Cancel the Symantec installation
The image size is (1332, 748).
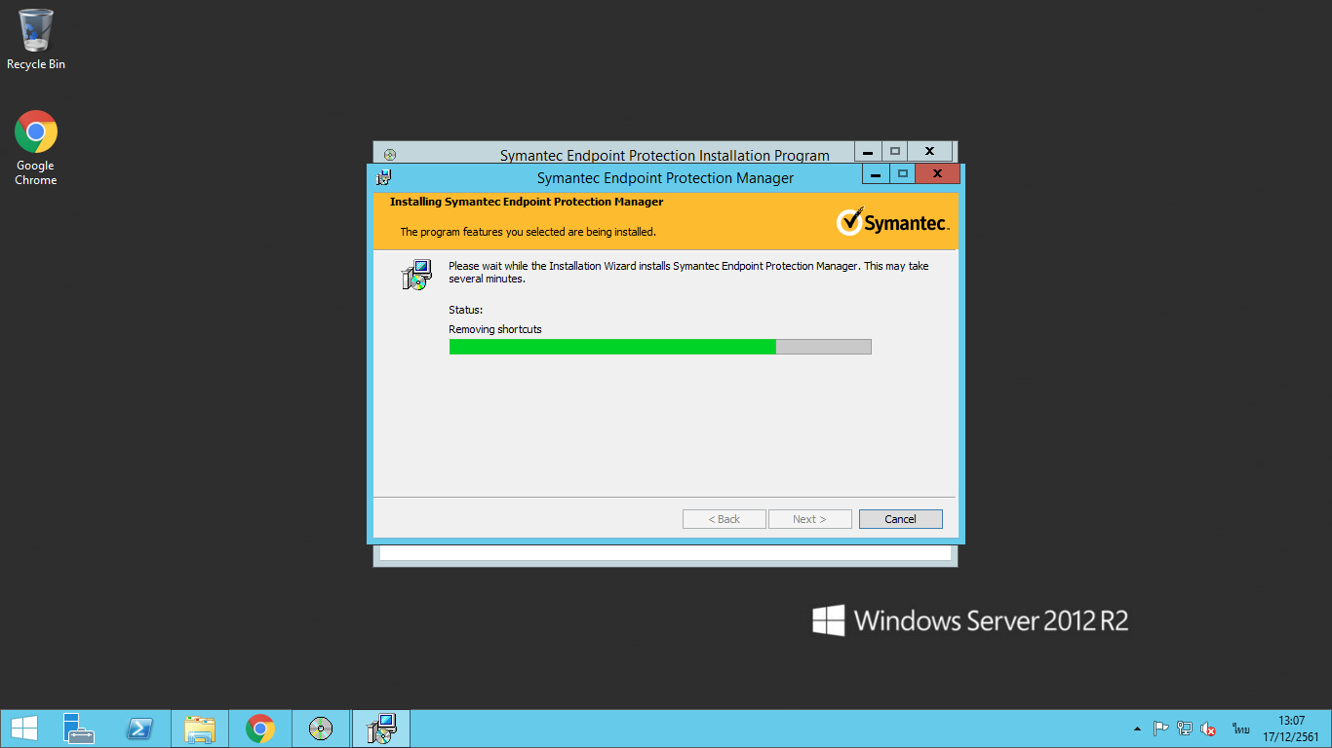(900, 519)
